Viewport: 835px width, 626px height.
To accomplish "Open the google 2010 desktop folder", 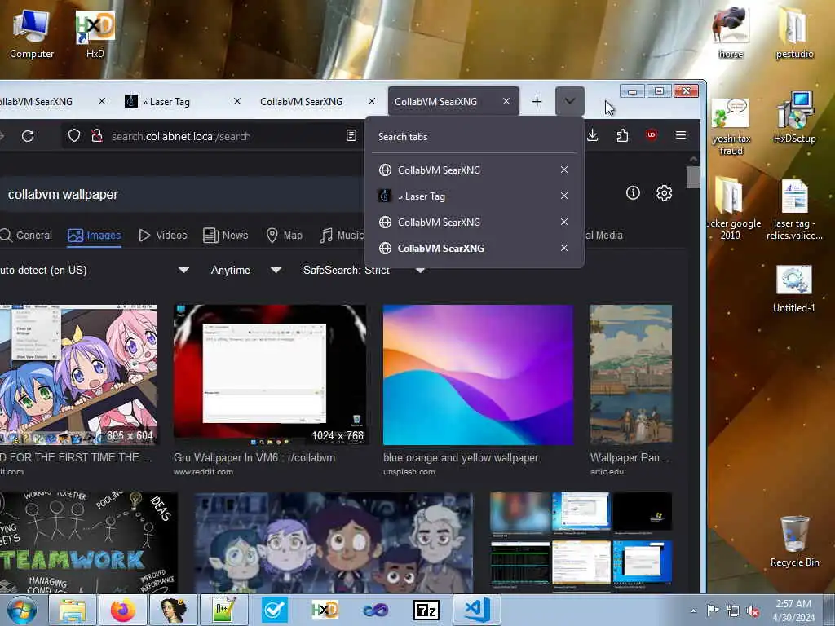I will [730, 209].
